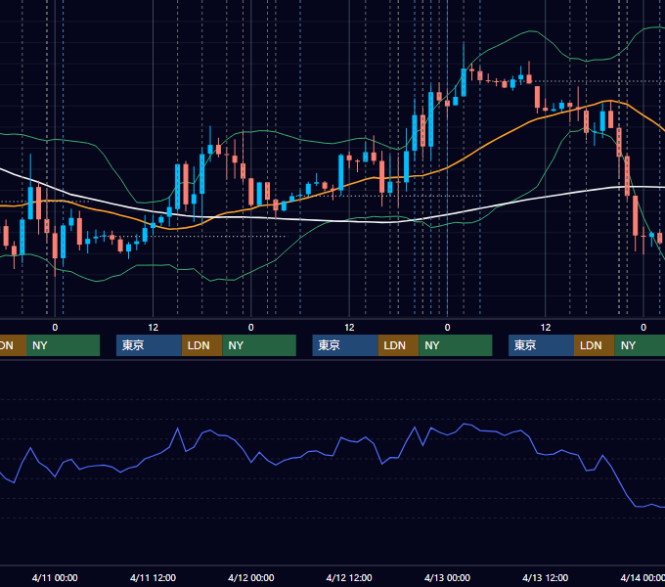Click the 4/11 00:00 date label
This screenshot has height=587, width=665.
55,577
